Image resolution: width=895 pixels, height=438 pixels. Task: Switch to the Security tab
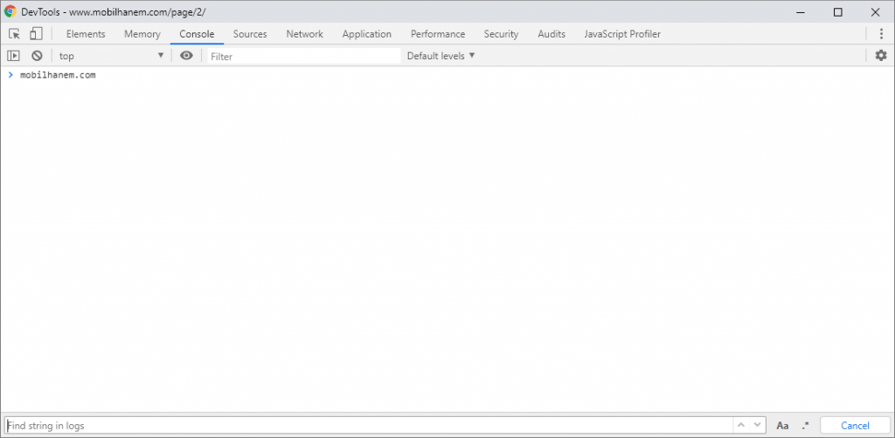(501, 34)
